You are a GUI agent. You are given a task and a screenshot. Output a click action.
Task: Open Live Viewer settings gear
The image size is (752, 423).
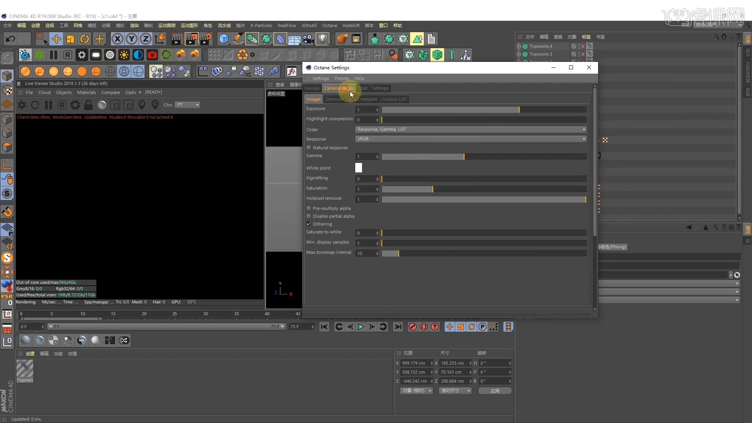point(75,105)
